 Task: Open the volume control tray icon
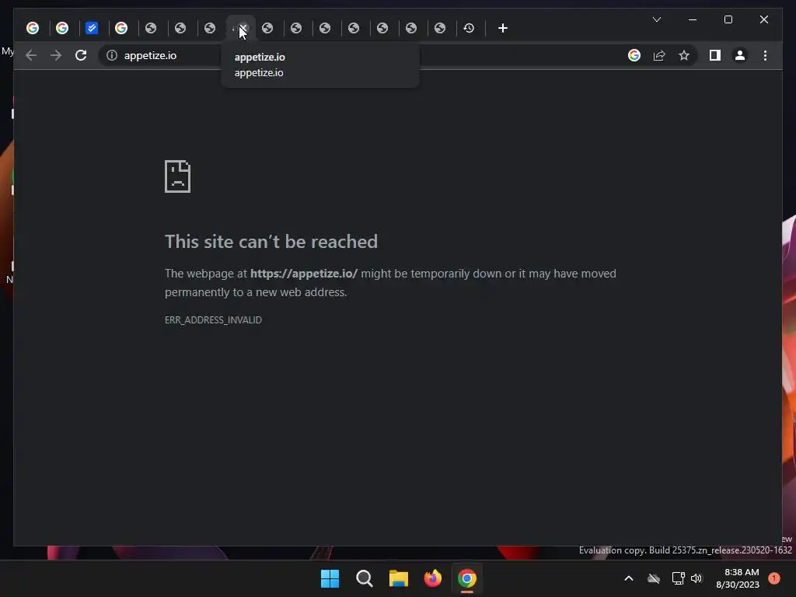[x=696, y=578]
